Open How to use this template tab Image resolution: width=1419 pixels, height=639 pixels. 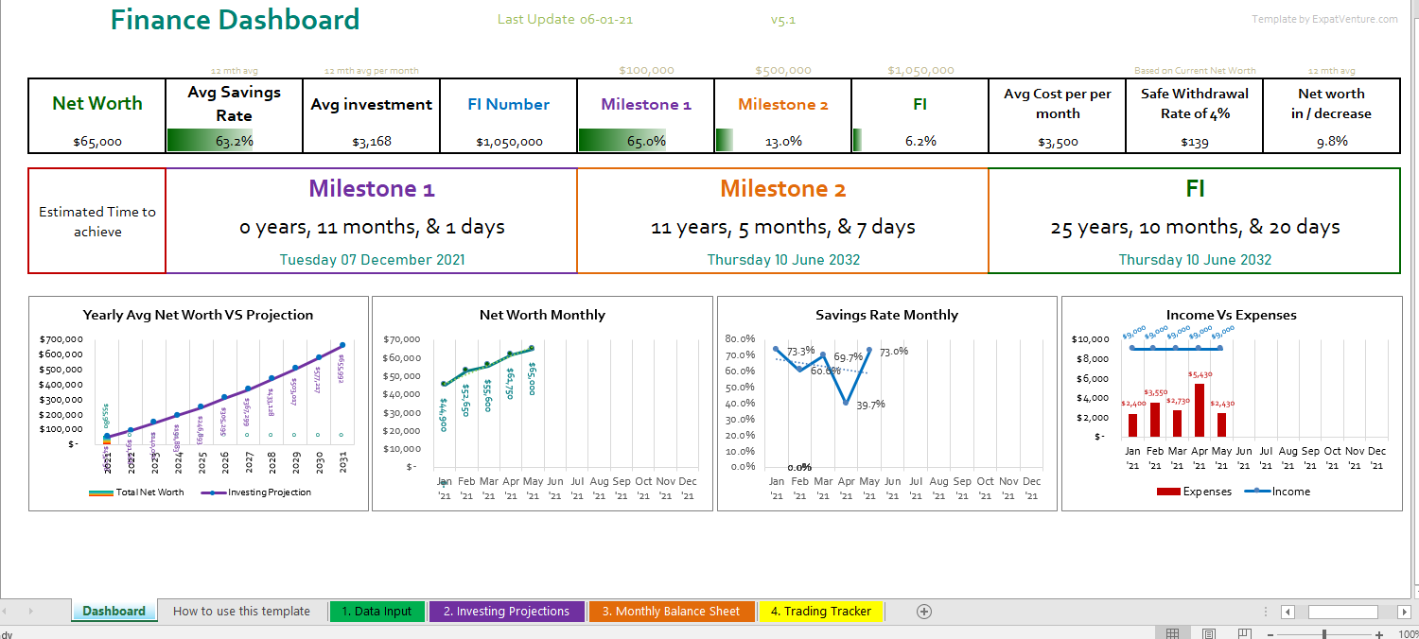coord(241,612)
